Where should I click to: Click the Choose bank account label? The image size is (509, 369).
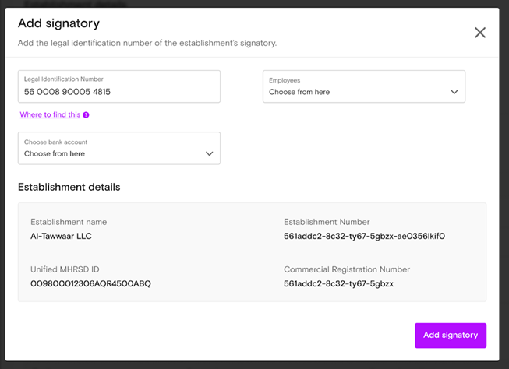(x=55, y=142)
